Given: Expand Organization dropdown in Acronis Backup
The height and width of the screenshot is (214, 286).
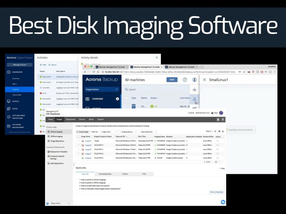Looking at the screenshot, I should [x=102, y=89].
